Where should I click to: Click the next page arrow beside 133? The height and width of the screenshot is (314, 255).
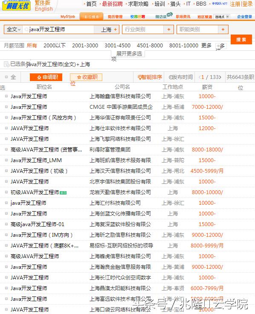click(220, 77)
